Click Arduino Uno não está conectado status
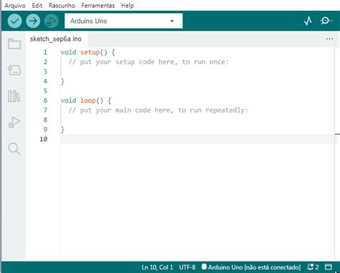Viewport: 340px width, 273px height. [251, 267]
